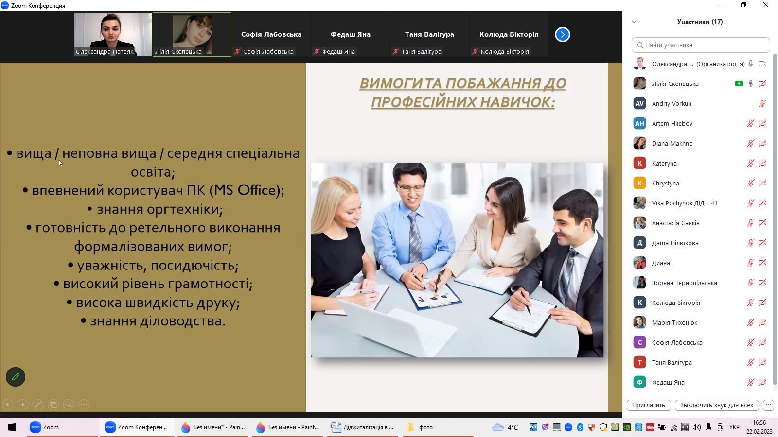The height and width of the screenshot is (437, 778).
Task: Click the Bluetooth tray icon
Action: click(x=580, y=427)
